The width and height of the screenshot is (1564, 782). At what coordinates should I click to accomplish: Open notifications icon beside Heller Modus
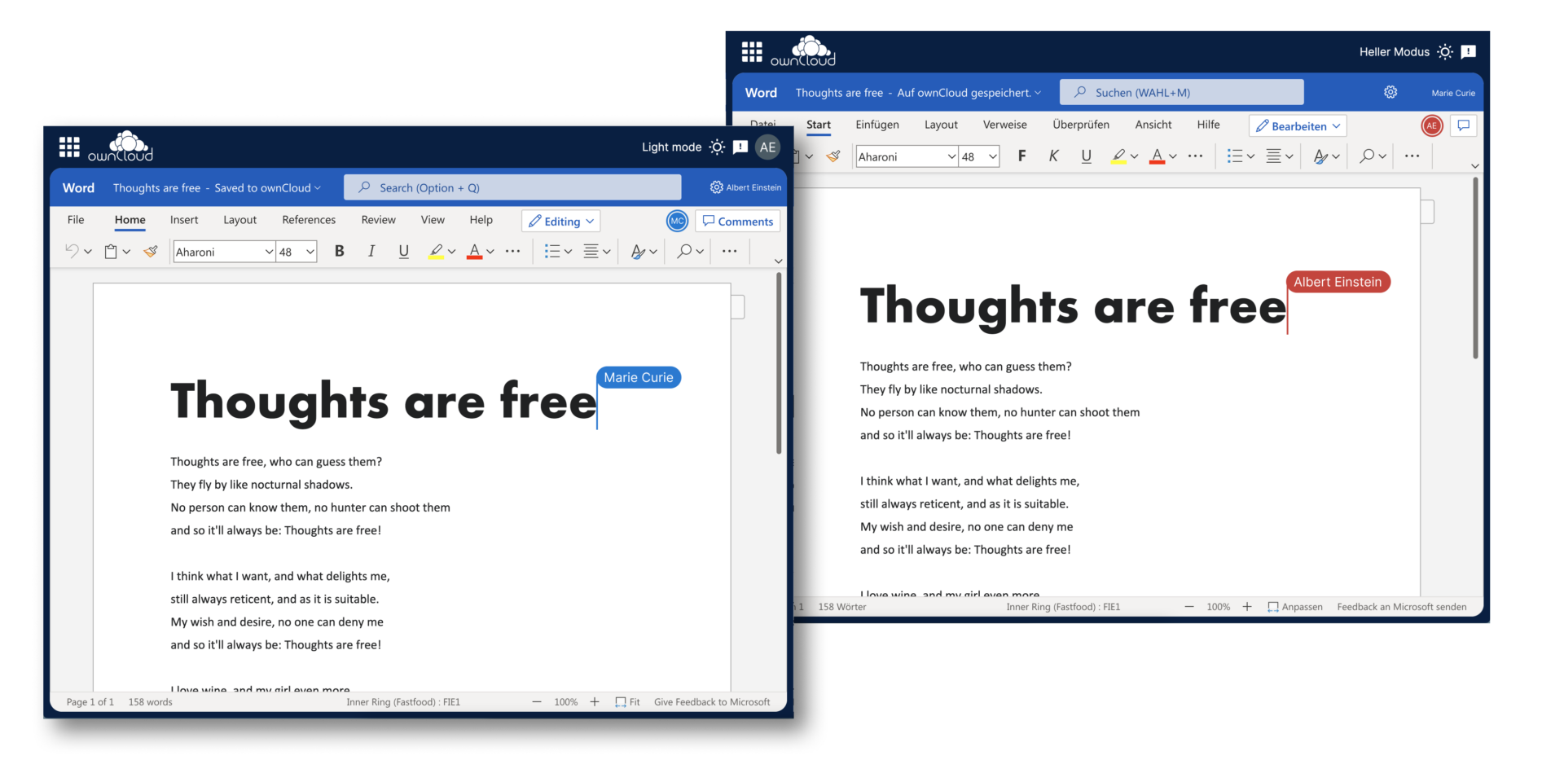click(1469, 51)
